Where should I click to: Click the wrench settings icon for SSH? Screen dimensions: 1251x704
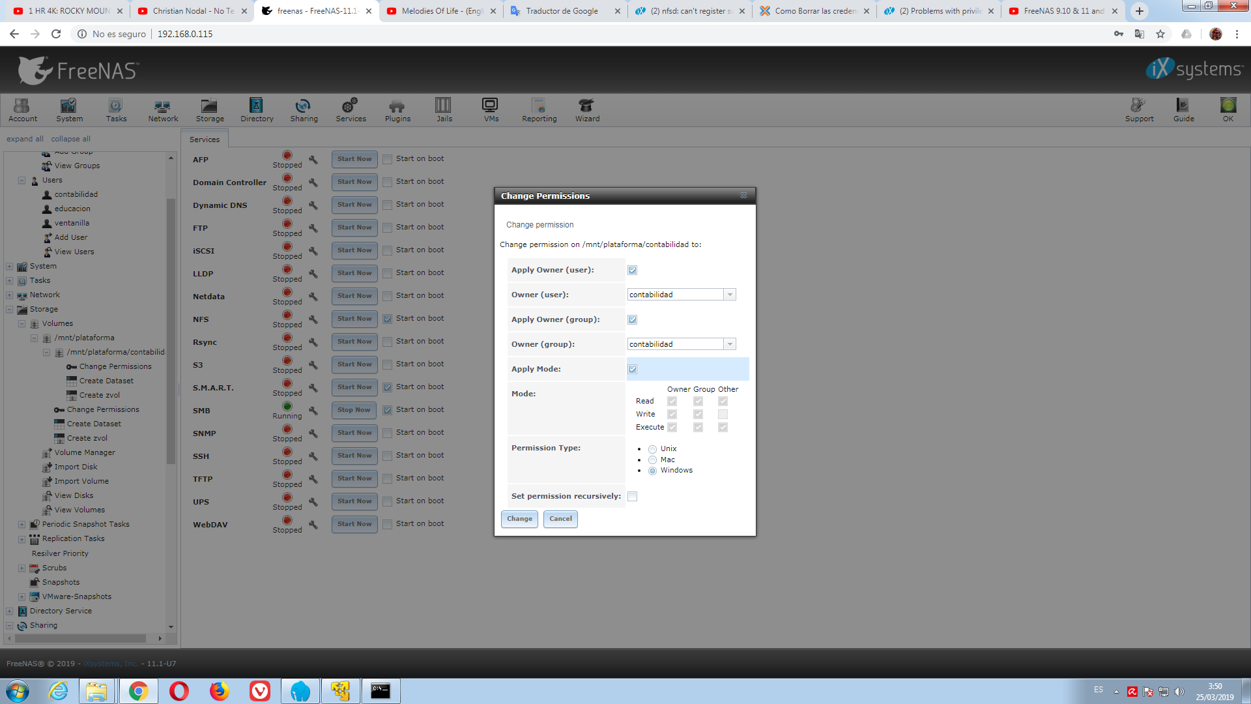click(313, 456)
